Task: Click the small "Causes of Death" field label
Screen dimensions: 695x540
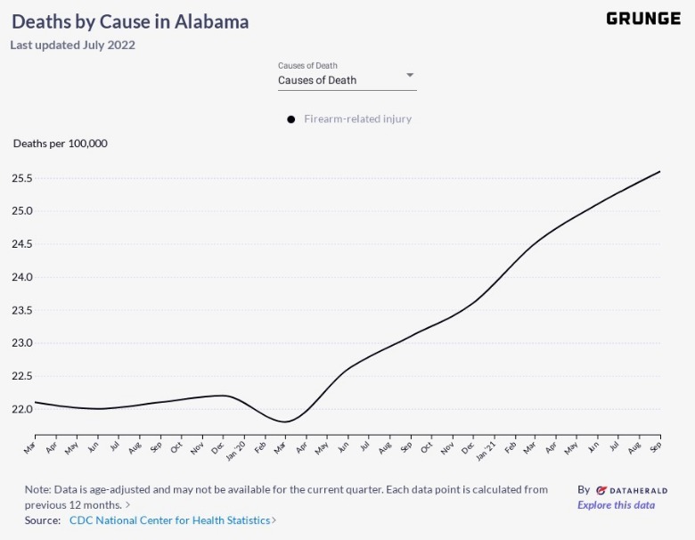Action: pos(307,66)
